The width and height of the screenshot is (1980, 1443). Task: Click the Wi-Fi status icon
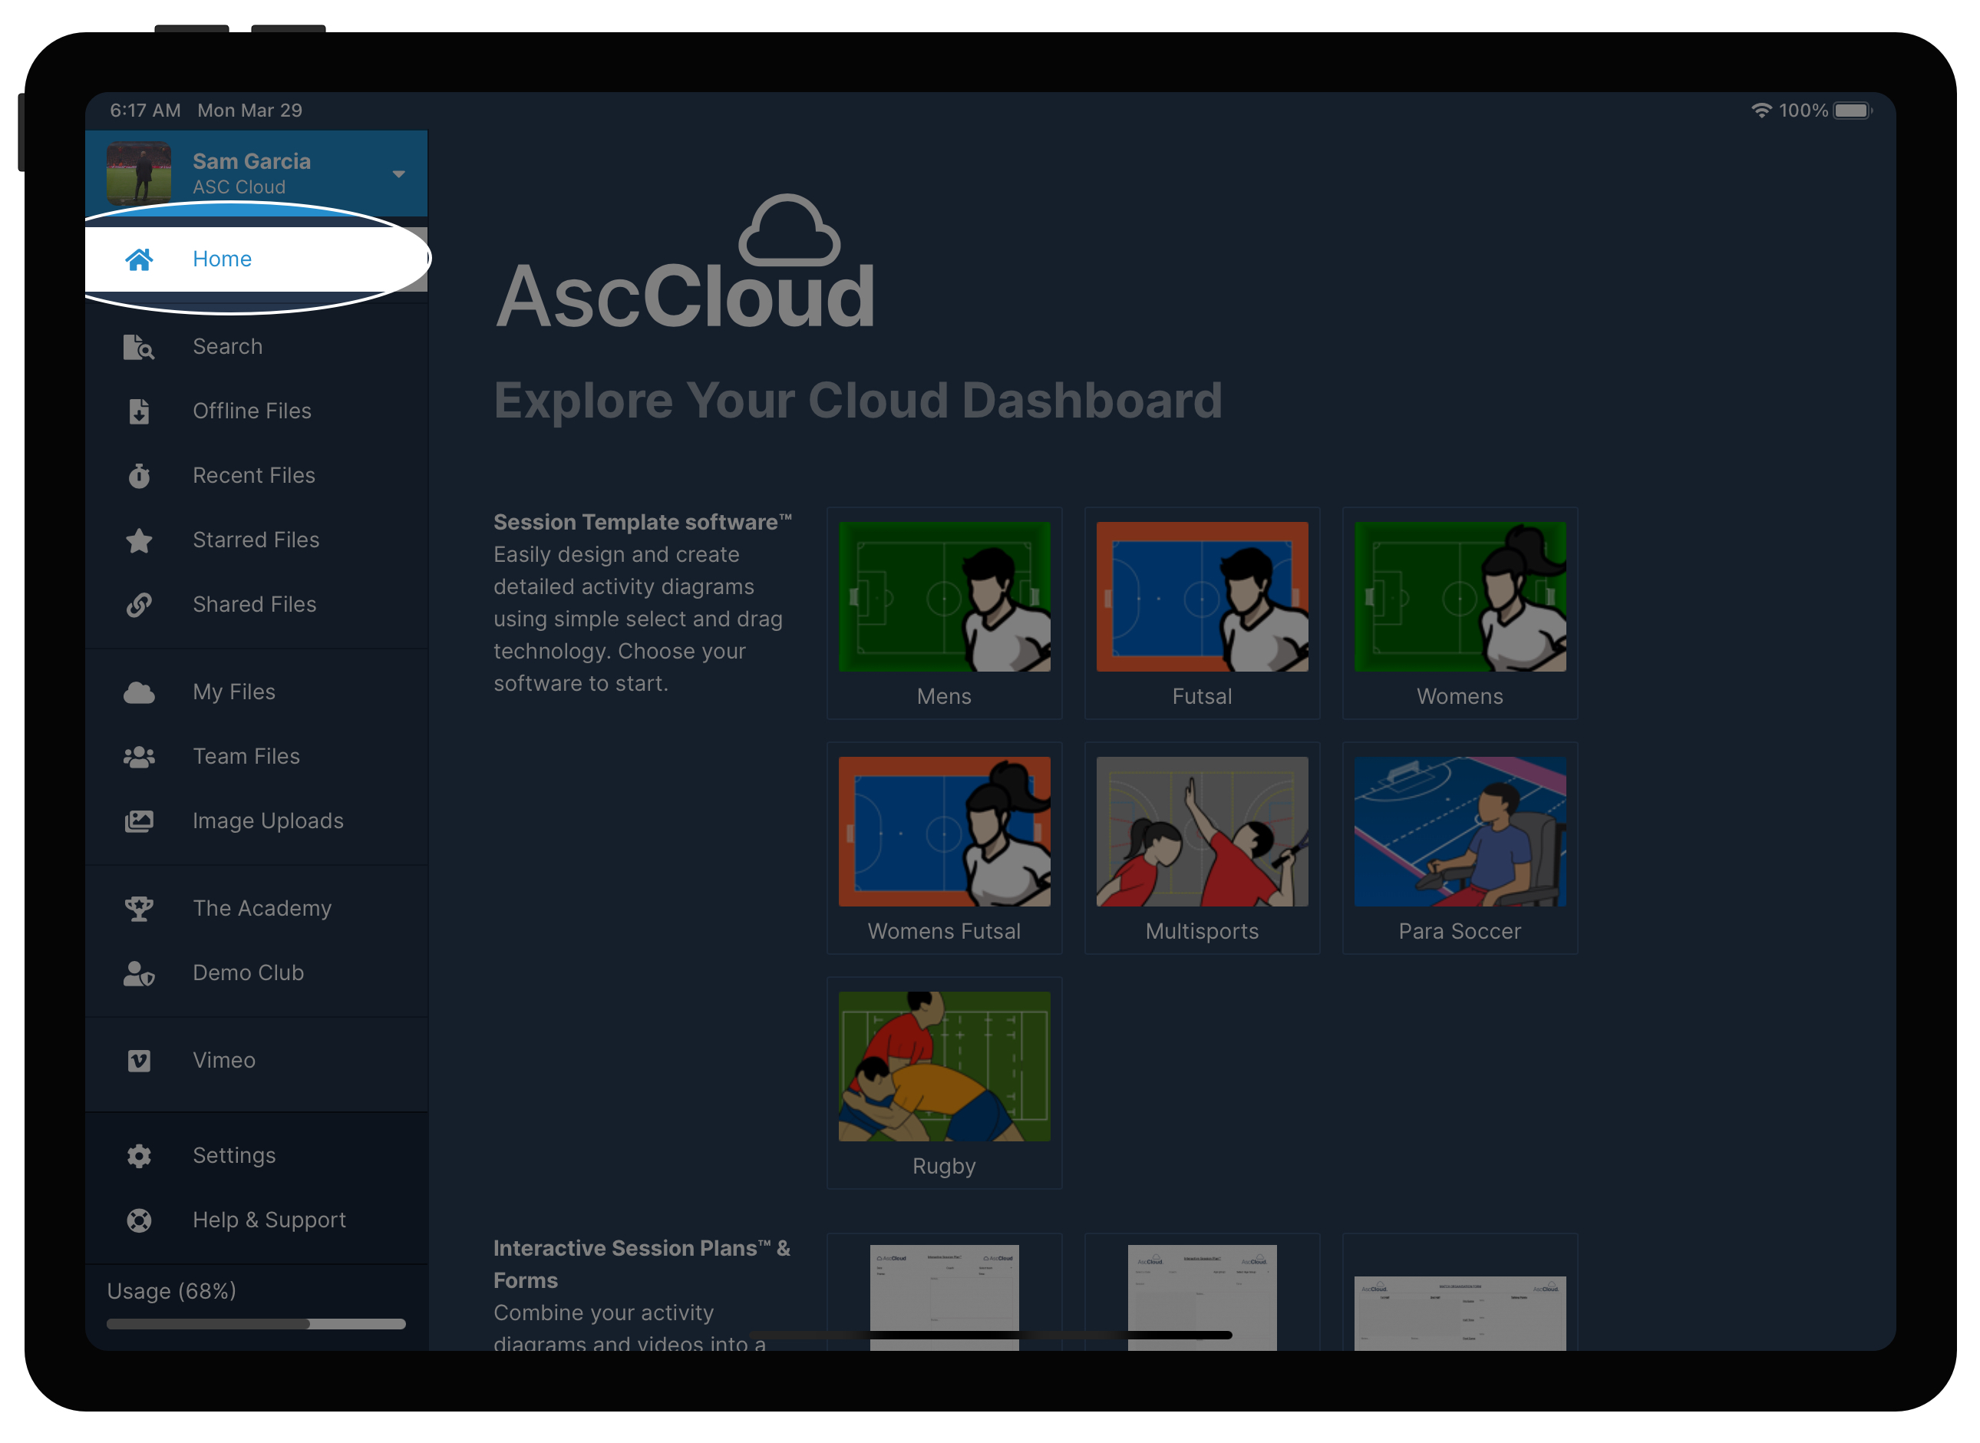[1761, 111]
